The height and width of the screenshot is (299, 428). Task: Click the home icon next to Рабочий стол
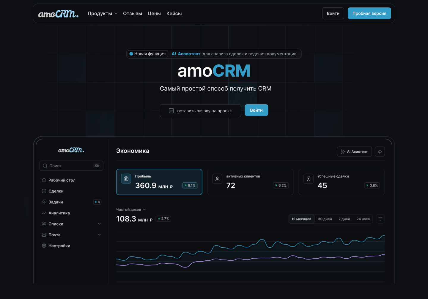(44, 180)
